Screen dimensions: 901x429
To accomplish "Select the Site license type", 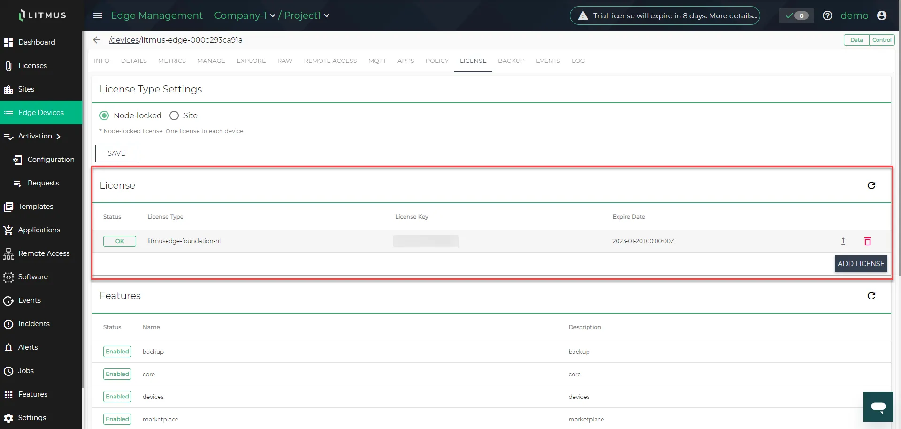I will 174,115.
